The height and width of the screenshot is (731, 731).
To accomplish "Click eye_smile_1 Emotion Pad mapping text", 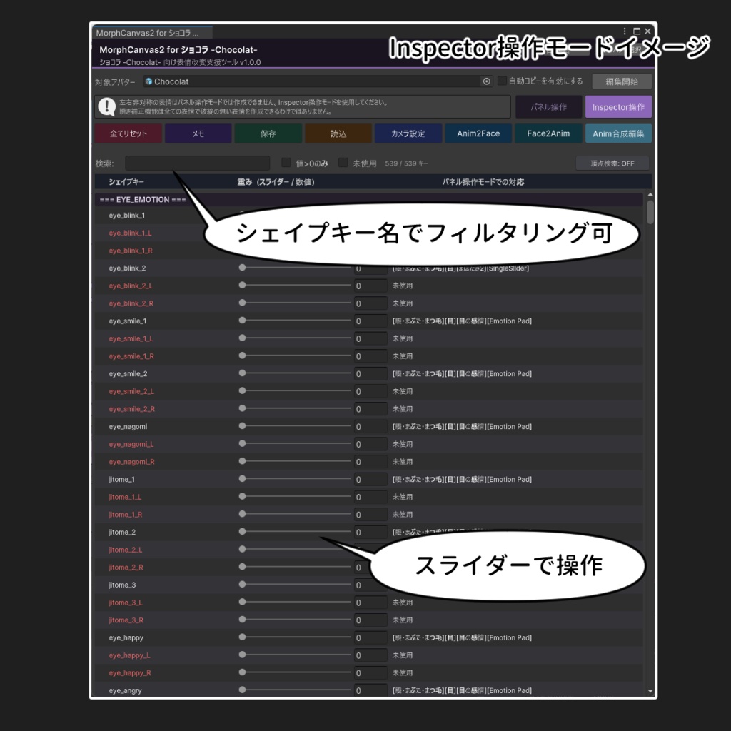I will pos(462,321).
